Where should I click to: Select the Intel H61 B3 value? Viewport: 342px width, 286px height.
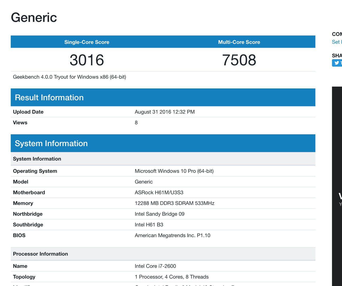click(x=149, y=225)
